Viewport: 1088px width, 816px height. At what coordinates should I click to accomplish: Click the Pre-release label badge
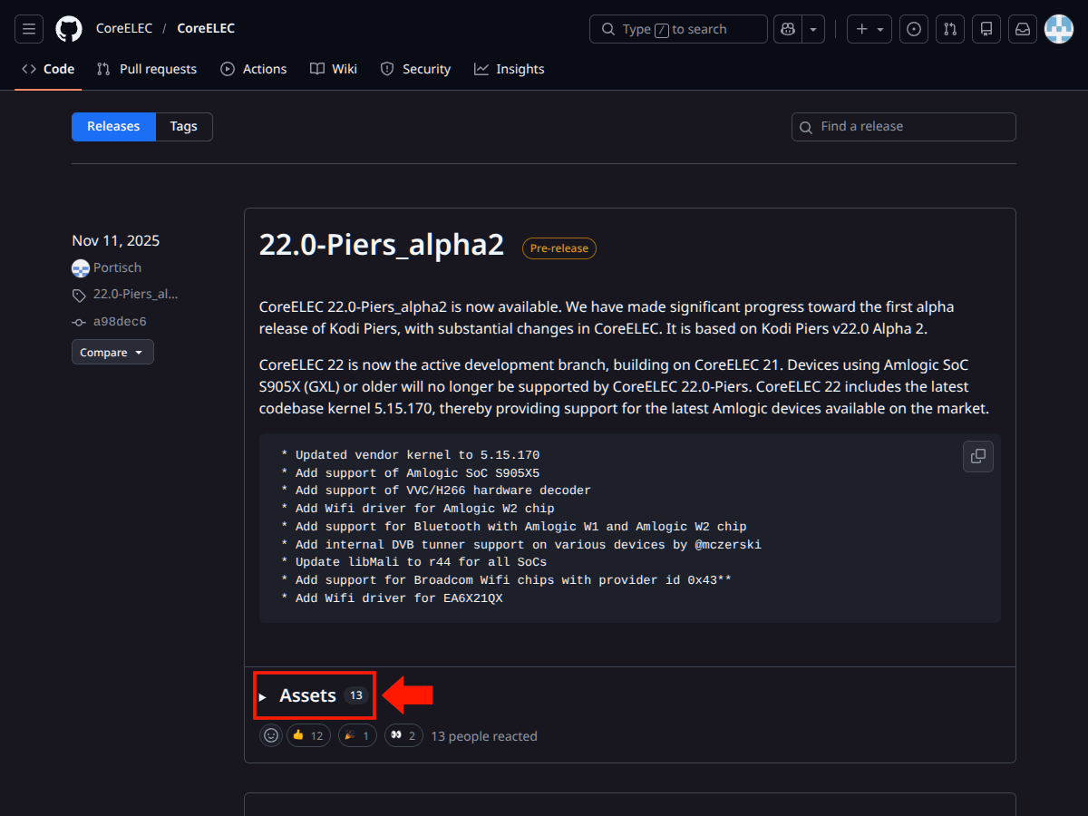(x=559, y=248)
